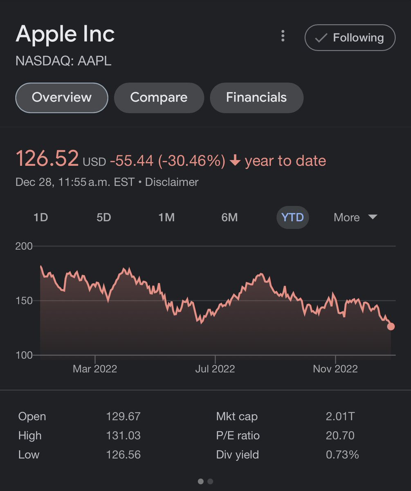This screenshot has width=411, height=491.
Task: Click the Open value 129.67
Action: pos(123,417)
